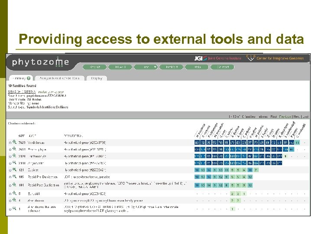Click family size value 101
The height and width of the screenshot is (234, 312).
[21, 185]
